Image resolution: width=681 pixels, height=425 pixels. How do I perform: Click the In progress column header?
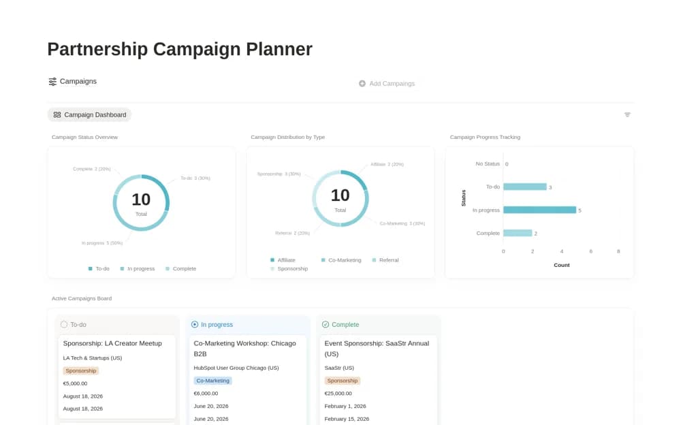pos(212,325)
